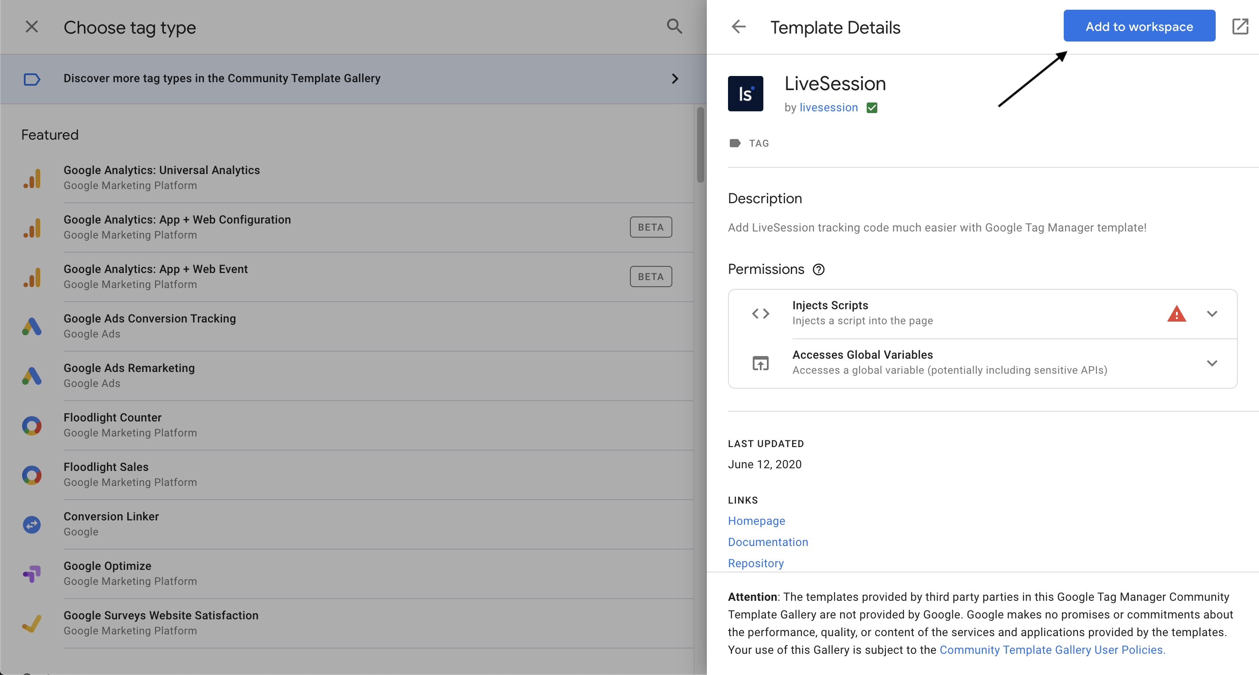This screenshot has width=1259, height=675.
Task: Expand Accesses Global Variables permission
Action: click(x=1212, y=363)
